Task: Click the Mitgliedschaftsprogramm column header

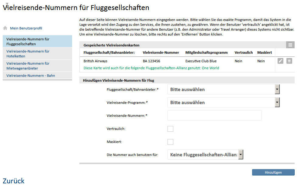Action: tap(206, 53)
